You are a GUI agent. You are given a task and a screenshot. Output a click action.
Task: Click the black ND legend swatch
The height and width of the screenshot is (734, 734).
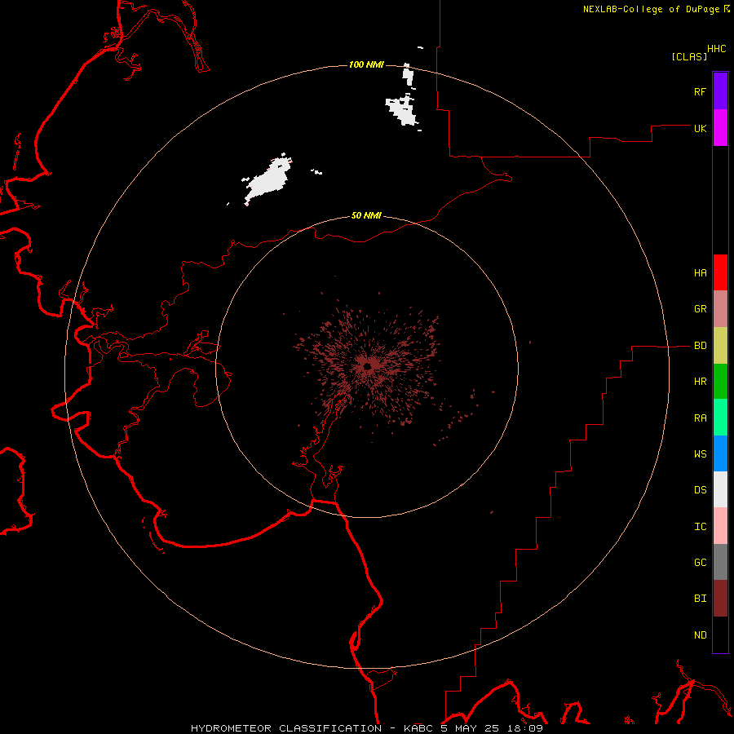[720, 635]
